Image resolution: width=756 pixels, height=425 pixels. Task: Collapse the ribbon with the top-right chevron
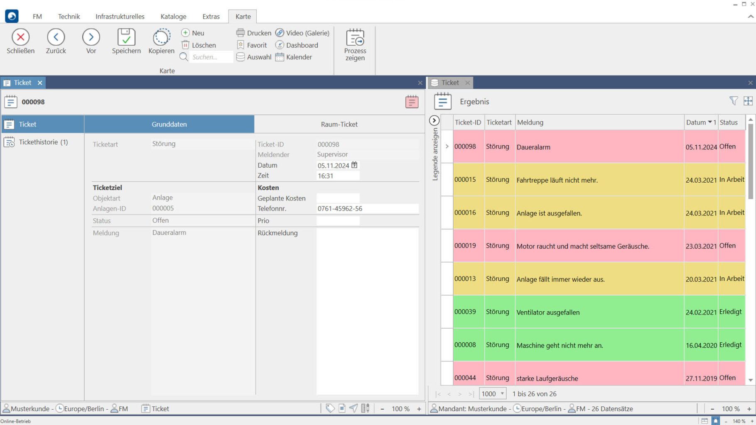pyautogui.click(x=750, y=17)
